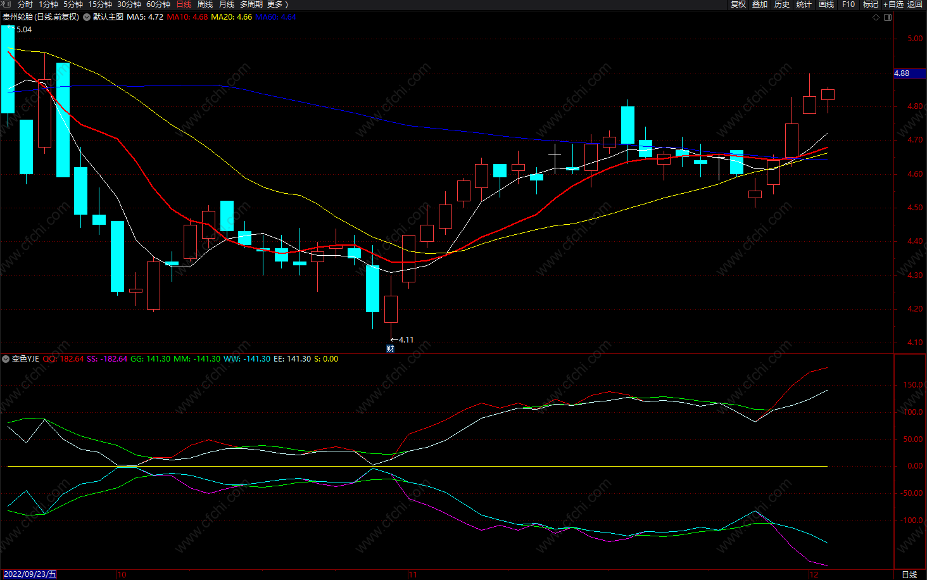The width and height of the screenshot is (927, 580).
Task: Toggle the side panel icon near the price axis
Action: (x=888, y=17)
